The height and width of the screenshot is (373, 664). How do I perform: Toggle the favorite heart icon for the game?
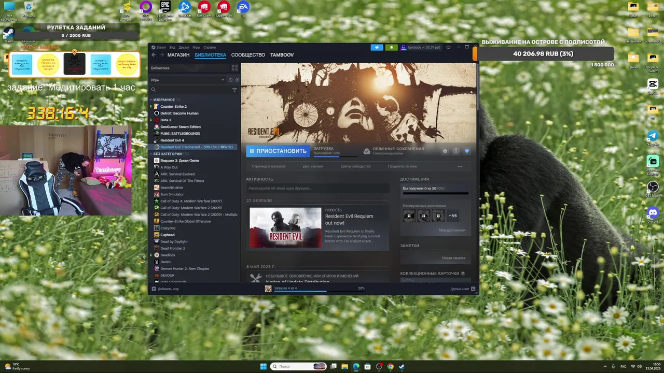pyautogui.click(x=466, y=151)
